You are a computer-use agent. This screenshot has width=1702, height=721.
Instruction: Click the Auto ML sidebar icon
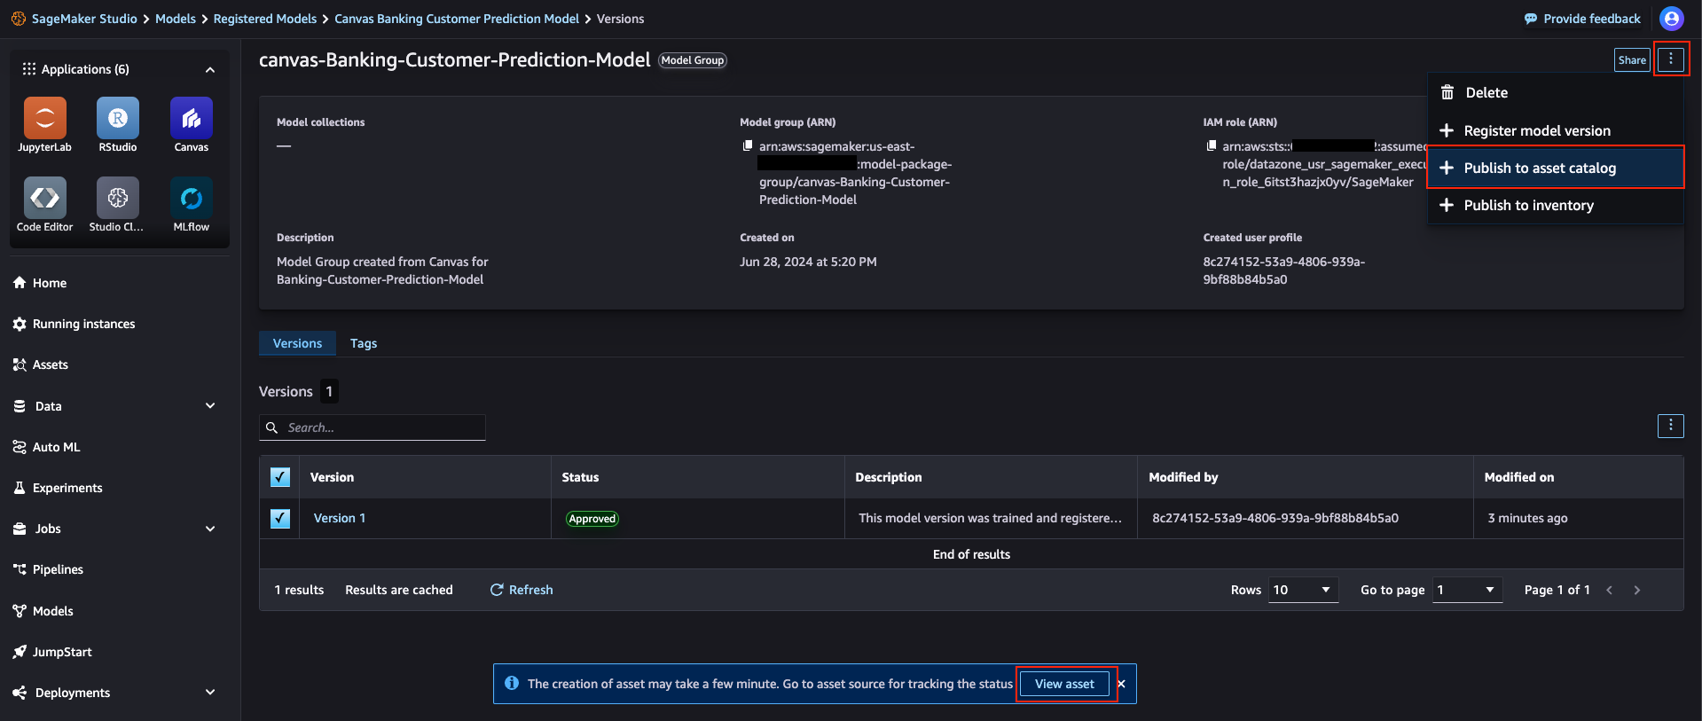click(x=20, y=447)
